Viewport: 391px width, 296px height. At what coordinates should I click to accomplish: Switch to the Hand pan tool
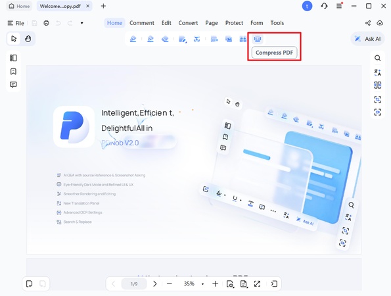[x=28, y=39]
